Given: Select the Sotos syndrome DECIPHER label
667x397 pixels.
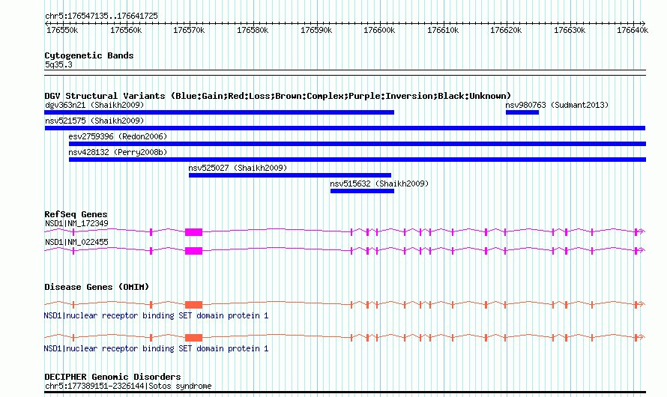Looking at the screenshot, I should [128, 386].
